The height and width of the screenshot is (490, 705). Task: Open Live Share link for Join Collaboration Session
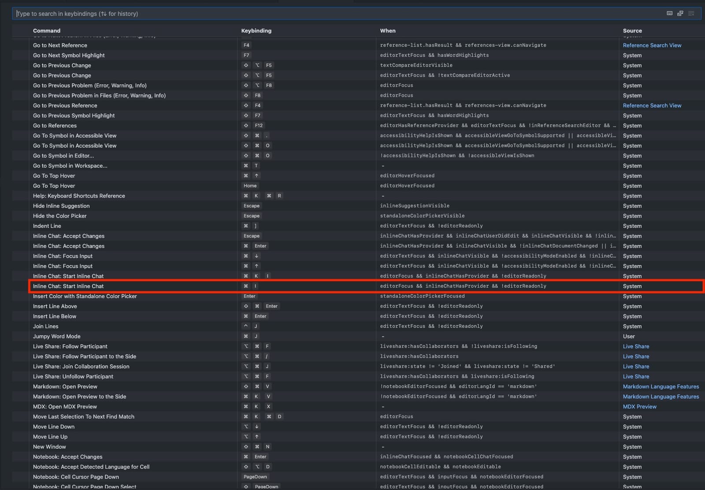point(636,366)
